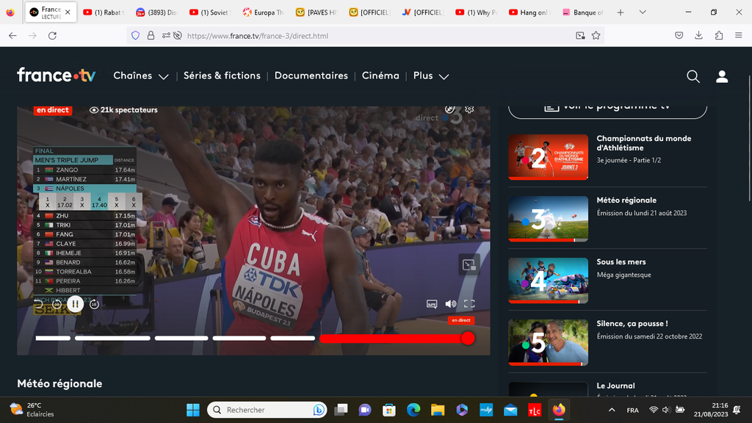Open France 4 Sous les mers thumbnail

pos(548,281)
